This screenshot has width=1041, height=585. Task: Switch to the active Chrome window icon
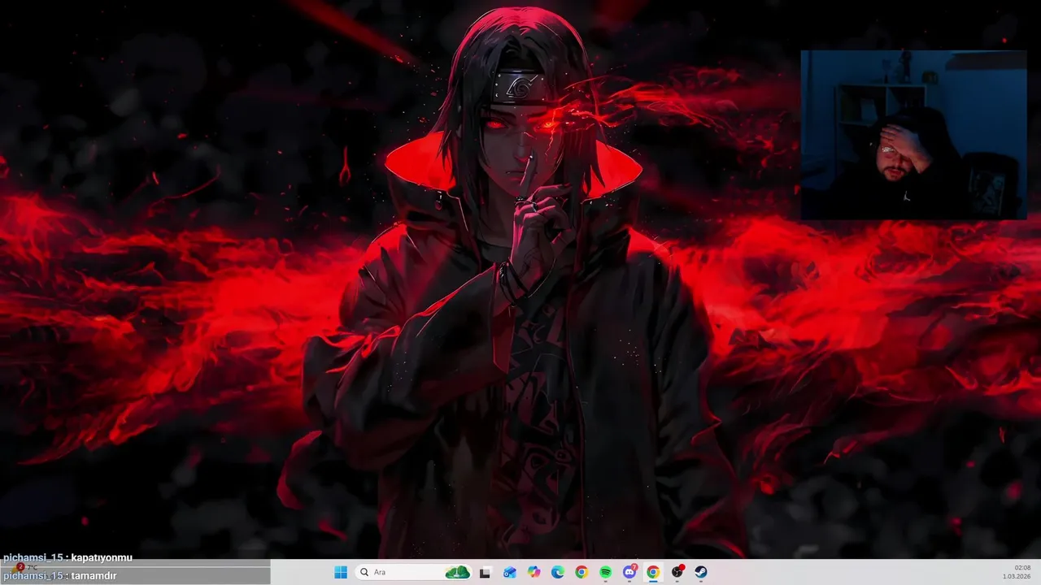(x=653, y=572)
